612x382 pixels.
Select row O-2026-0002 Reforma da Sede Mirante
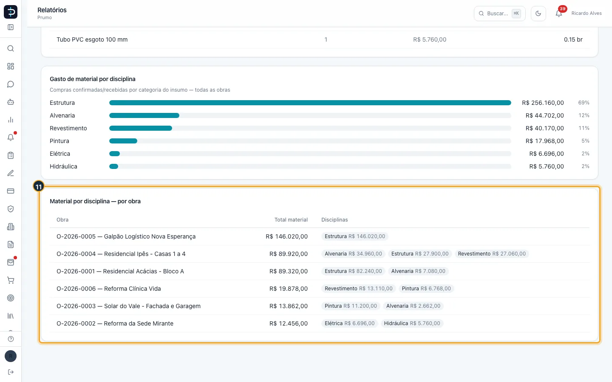320,323
